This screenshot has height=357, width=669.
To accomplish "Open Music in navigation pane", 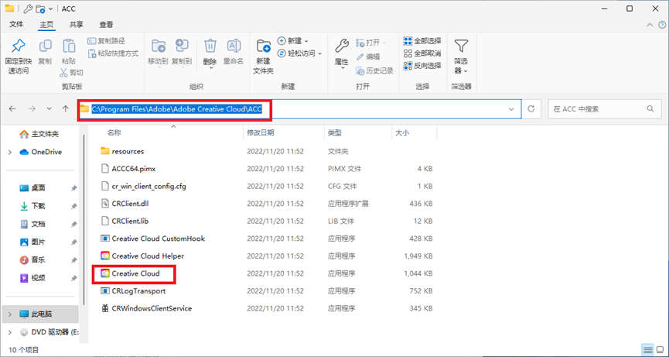I will tap(32, 259).
